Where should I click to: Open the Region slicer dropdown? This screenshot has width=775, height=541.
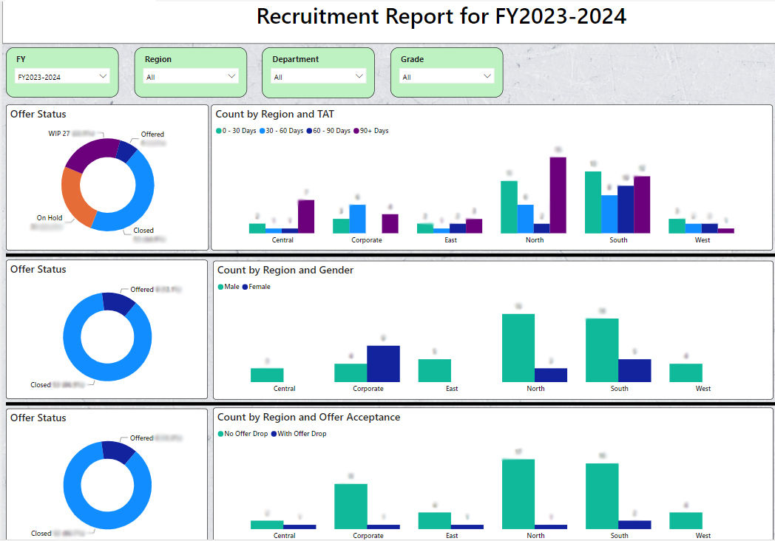(191, 77)
